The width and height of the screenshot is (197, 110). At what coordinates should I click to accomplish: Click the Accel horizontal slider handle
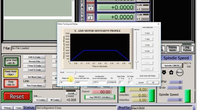coord(75,72)
